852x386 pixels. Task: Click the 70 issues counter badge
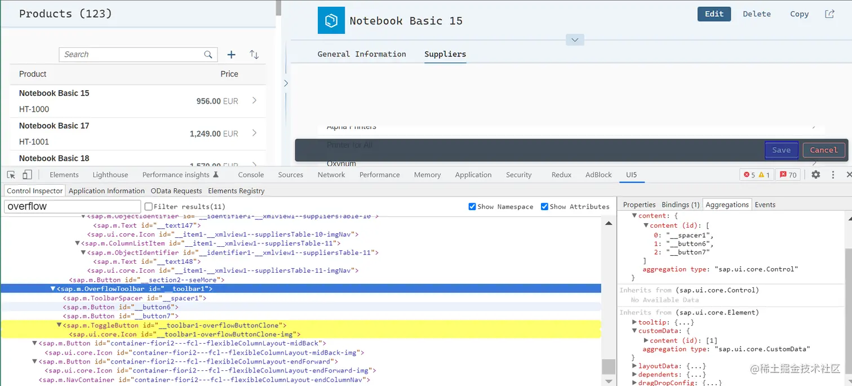788,175
